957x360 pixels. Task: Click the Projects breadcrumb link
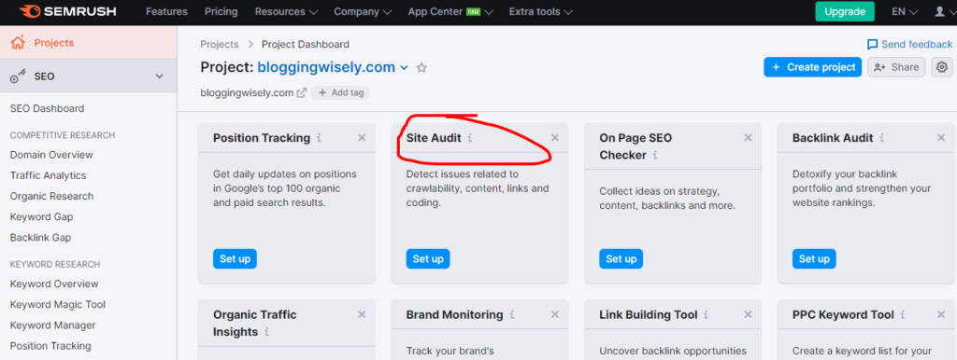219,45
